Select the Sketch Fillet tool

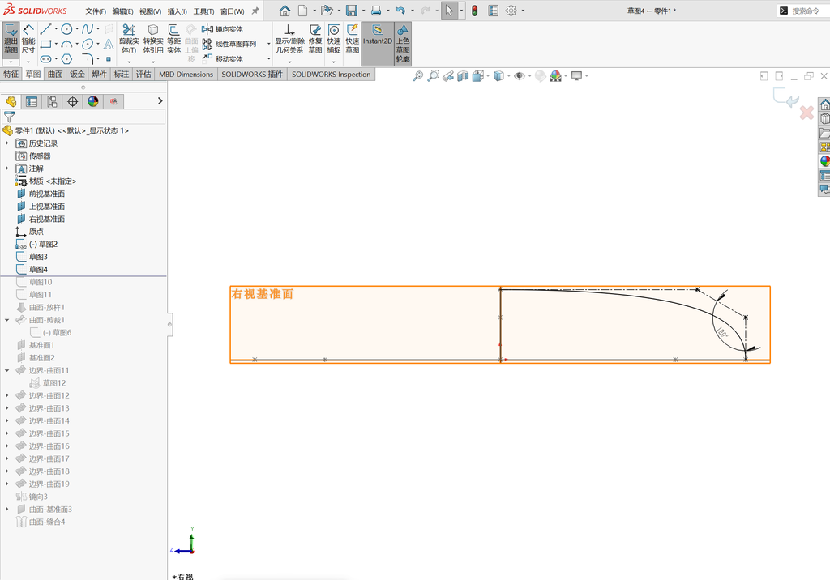point(88,59)
